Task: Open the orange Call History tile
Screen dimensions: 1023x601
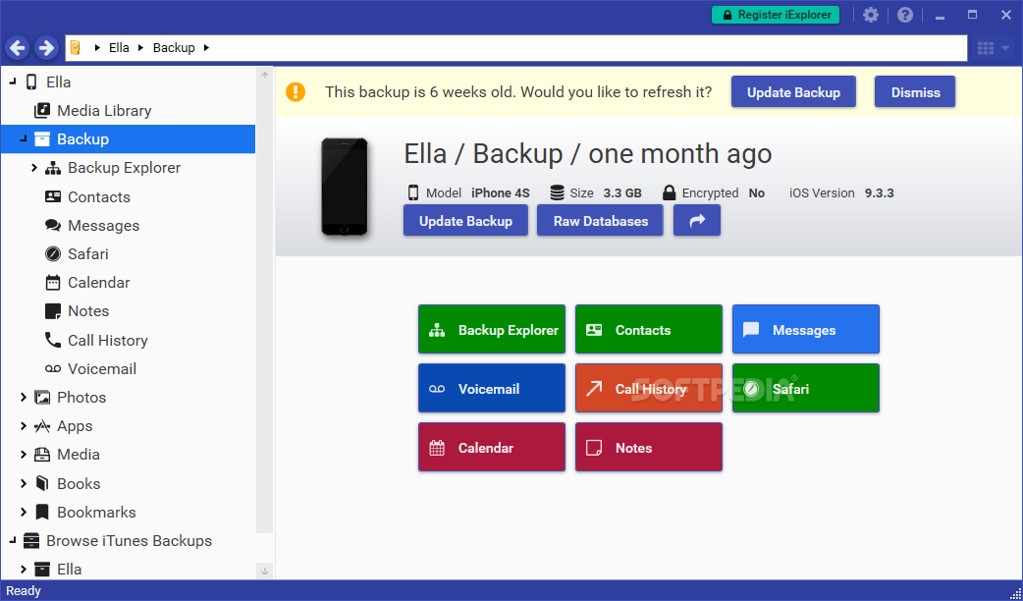Action: tap(649, 388)
